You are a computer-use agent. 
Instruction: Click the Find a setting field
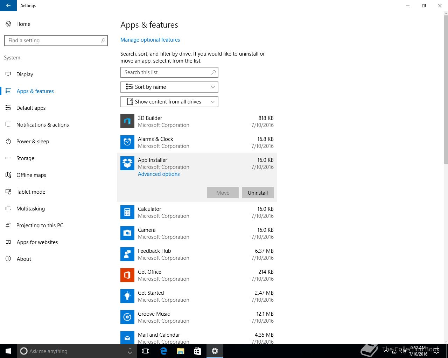(x=56, y=41)
